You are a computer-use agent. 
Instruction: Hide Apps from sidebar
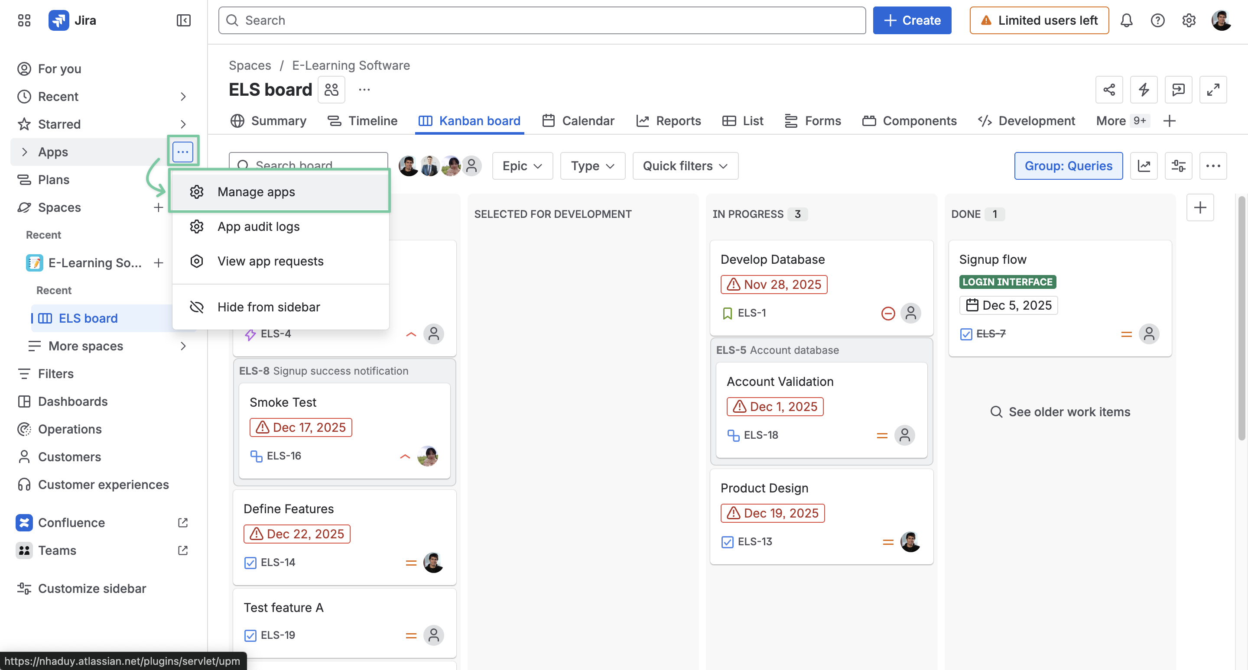[268, 307]
